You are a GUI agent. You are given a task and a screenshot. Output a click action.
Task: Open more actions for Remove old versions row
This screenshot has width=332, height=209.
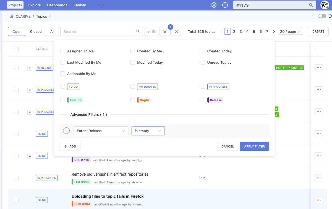coord(319,178)
